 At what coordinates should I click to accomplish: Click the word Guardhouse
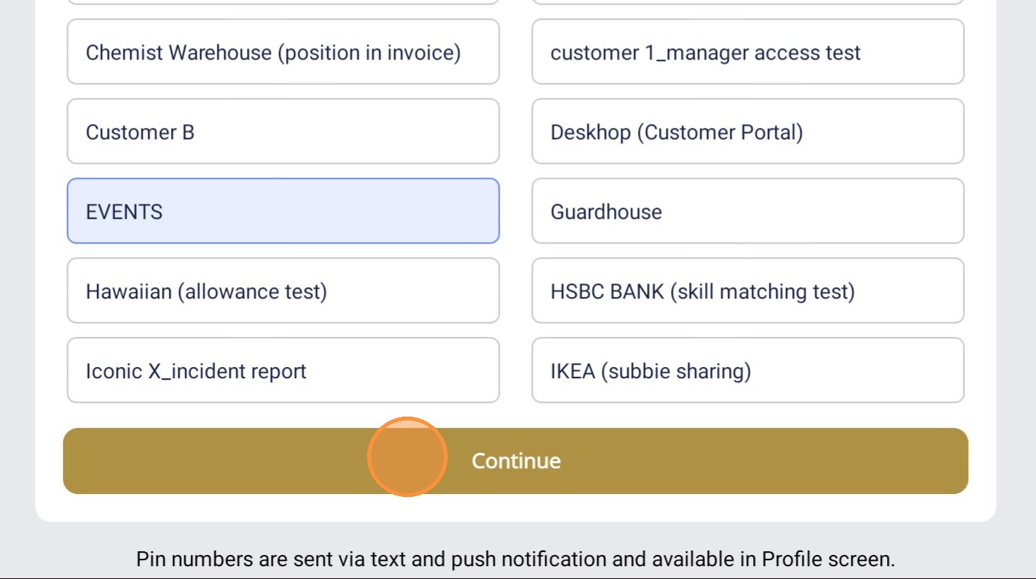click(606, 212)
